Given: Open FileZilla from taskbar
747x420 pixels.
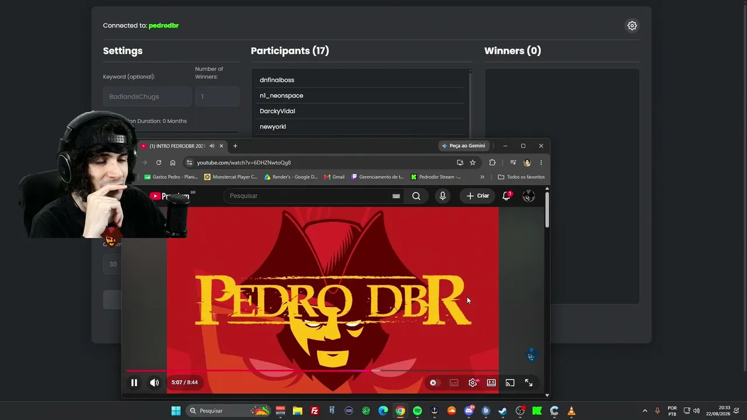Looking at the screenshot, I should [315, 411].
